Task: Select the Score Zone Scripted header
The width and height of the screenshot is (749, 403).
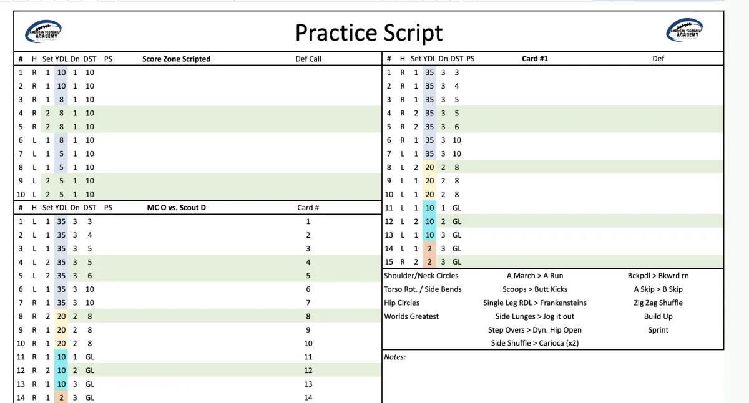Action: point(176,59)
